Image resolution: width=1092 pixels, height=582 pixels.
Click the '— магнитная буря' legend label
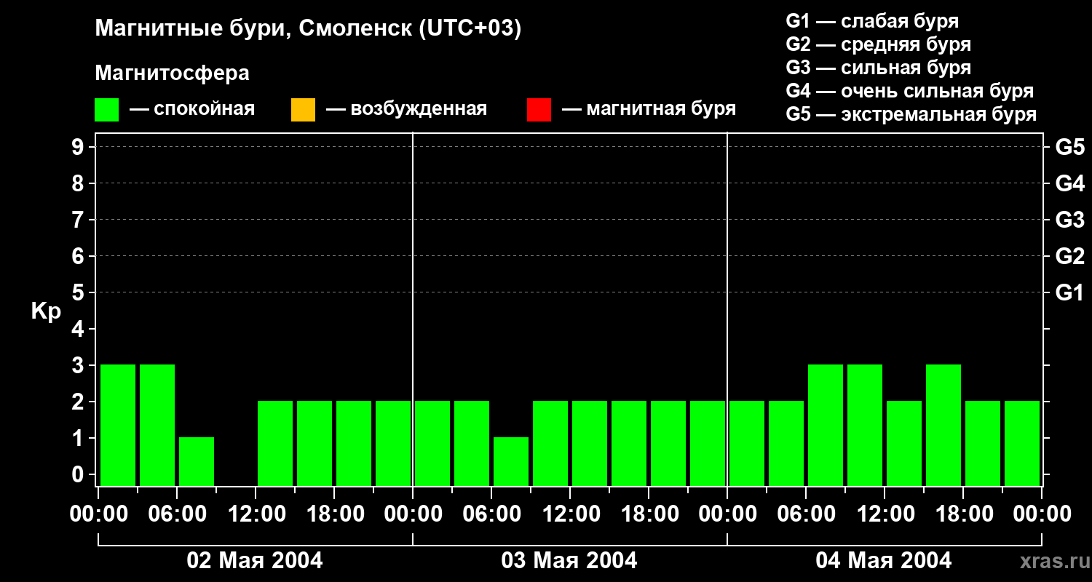click(x=649, y=109)
